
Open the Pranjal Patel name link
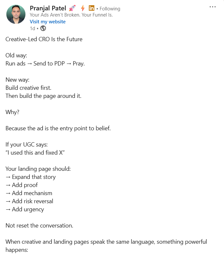coord(48,8)
